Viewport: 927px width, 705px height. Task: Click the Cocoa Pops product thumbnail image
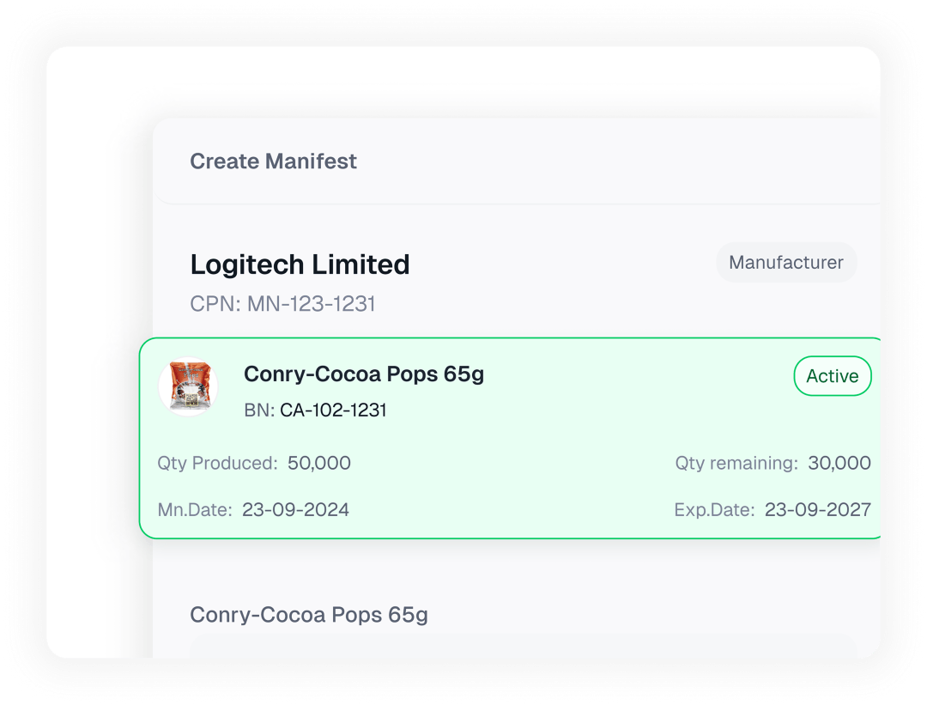(189, 386)
